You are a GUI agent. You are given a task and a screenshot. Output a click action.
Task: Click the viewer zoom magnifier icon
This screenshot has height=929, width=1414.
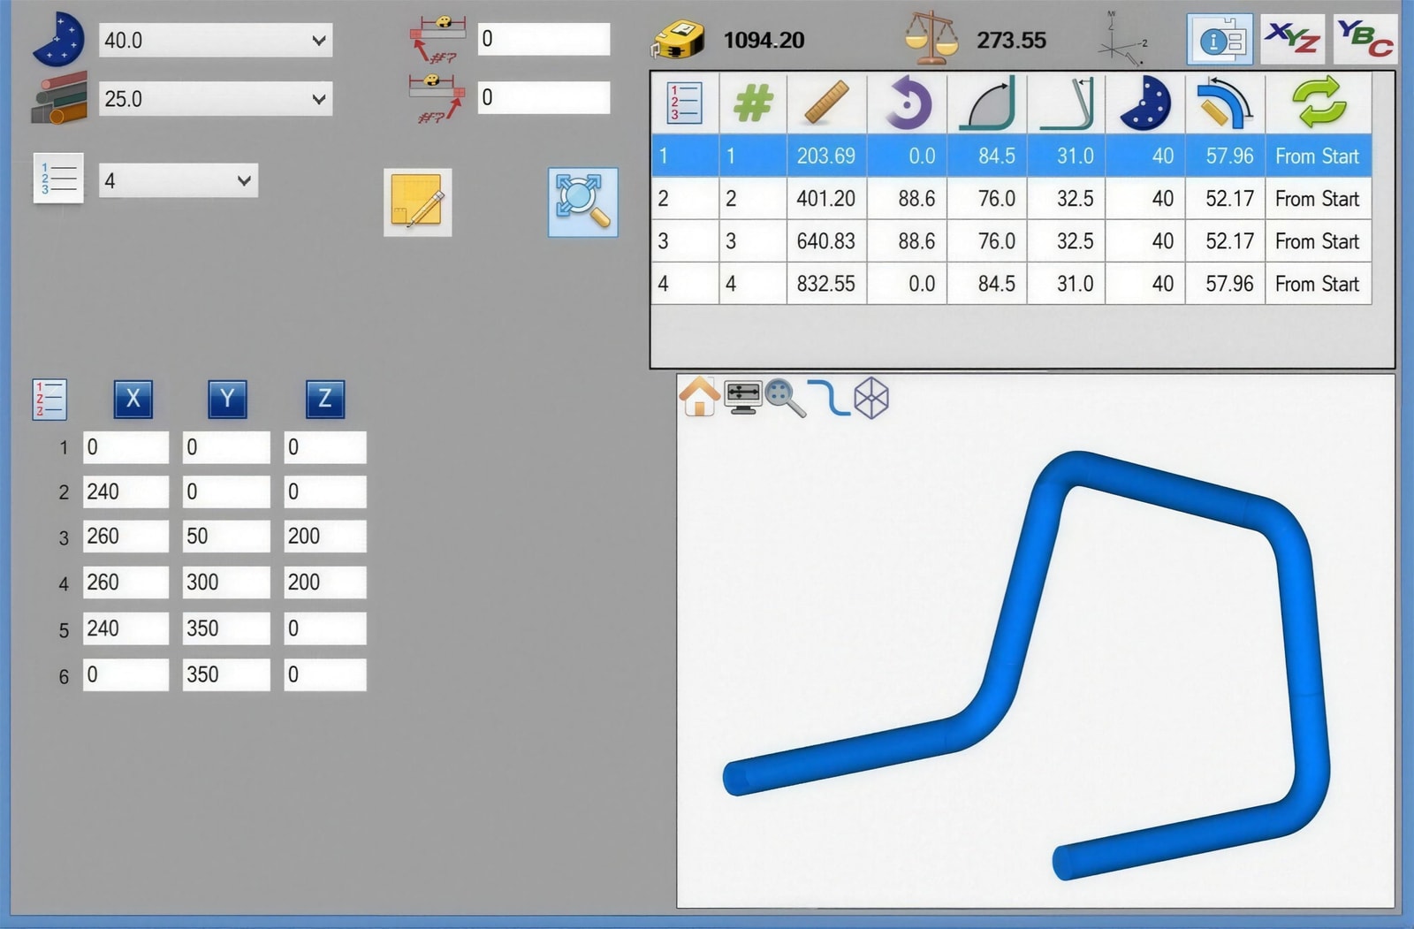785,398
